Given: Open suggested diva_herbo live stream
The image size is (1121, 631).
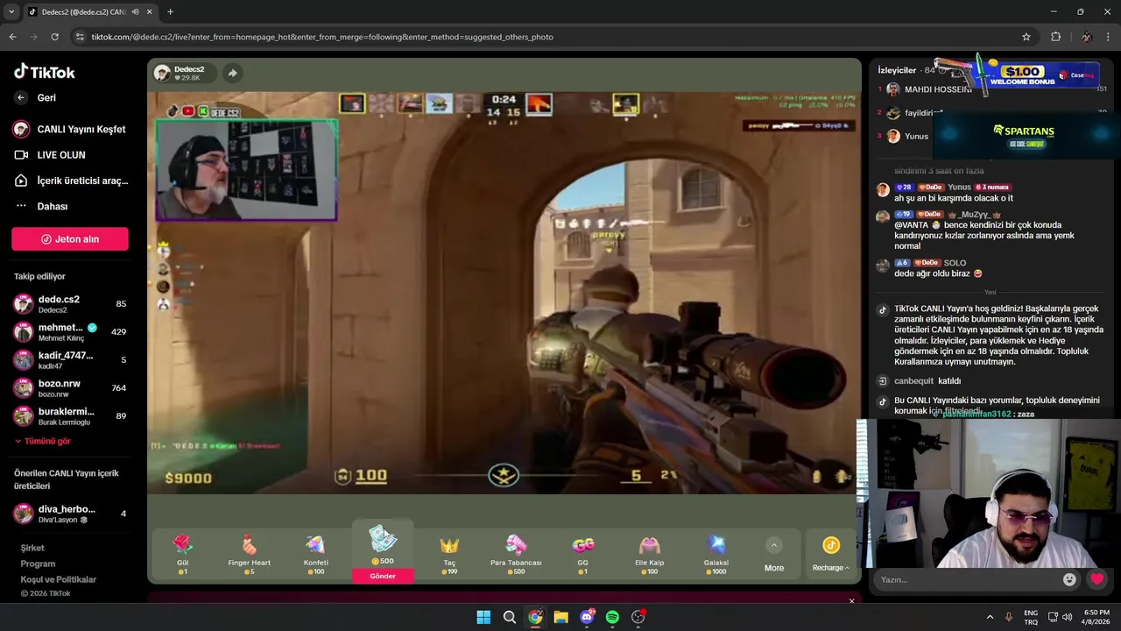Looking at the screenshot, I should [70, 514].
